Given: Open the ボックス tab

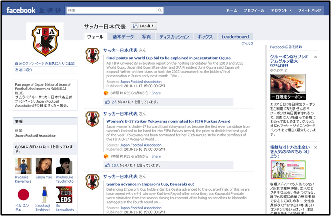Looking at the screenshot, I should pyautogui.click(x=205, y=37).
